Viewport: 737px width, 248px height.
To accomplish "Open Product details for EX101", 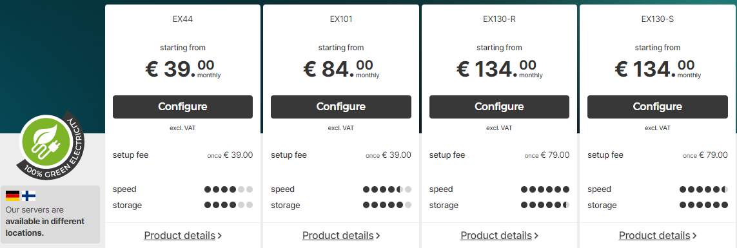I will (341, 235).
